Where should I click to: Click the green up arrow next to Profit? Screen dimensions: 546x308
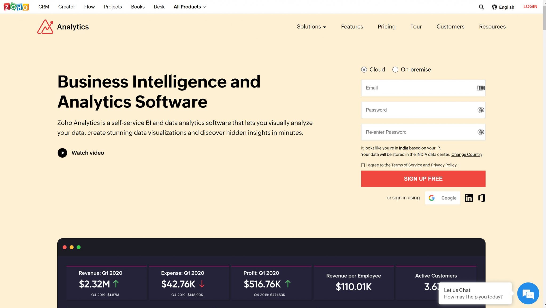point(288,284)
